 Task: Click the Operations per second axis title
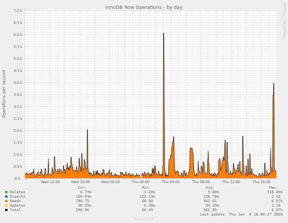(4, 94)
